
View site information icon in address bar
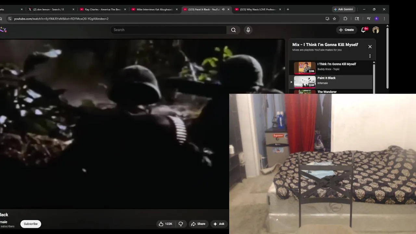9,19
